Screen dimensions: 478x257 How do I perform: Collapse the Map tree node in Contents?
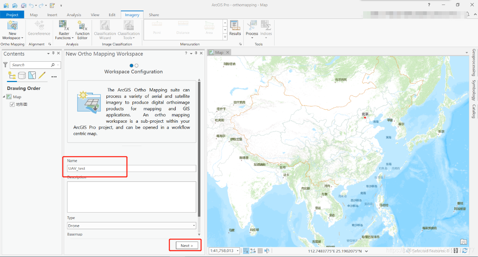point(4,97)
